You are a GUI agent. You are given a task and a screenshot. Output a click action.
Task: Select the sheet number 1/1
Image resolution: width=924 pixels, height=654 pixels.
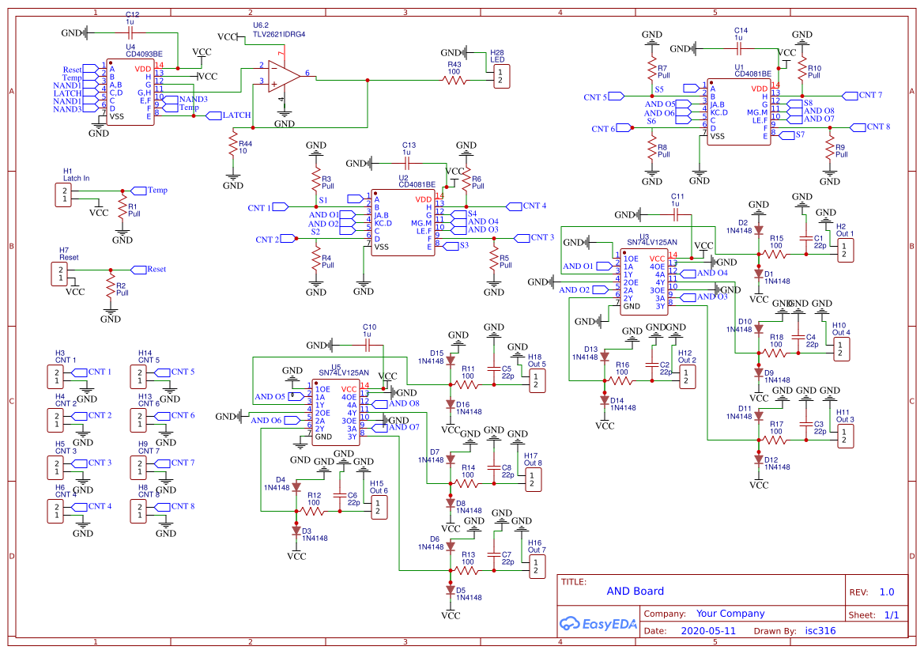tap(892, 615)
